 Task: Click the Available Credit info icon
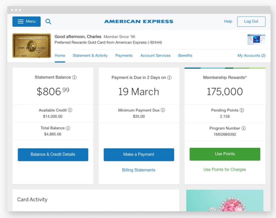click(70, 110)
